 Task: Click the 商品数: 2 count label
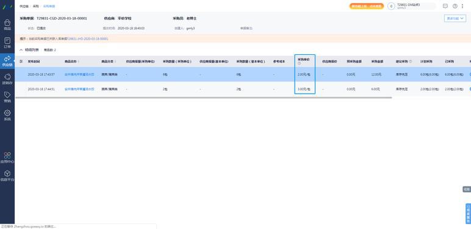coord(50,50)
